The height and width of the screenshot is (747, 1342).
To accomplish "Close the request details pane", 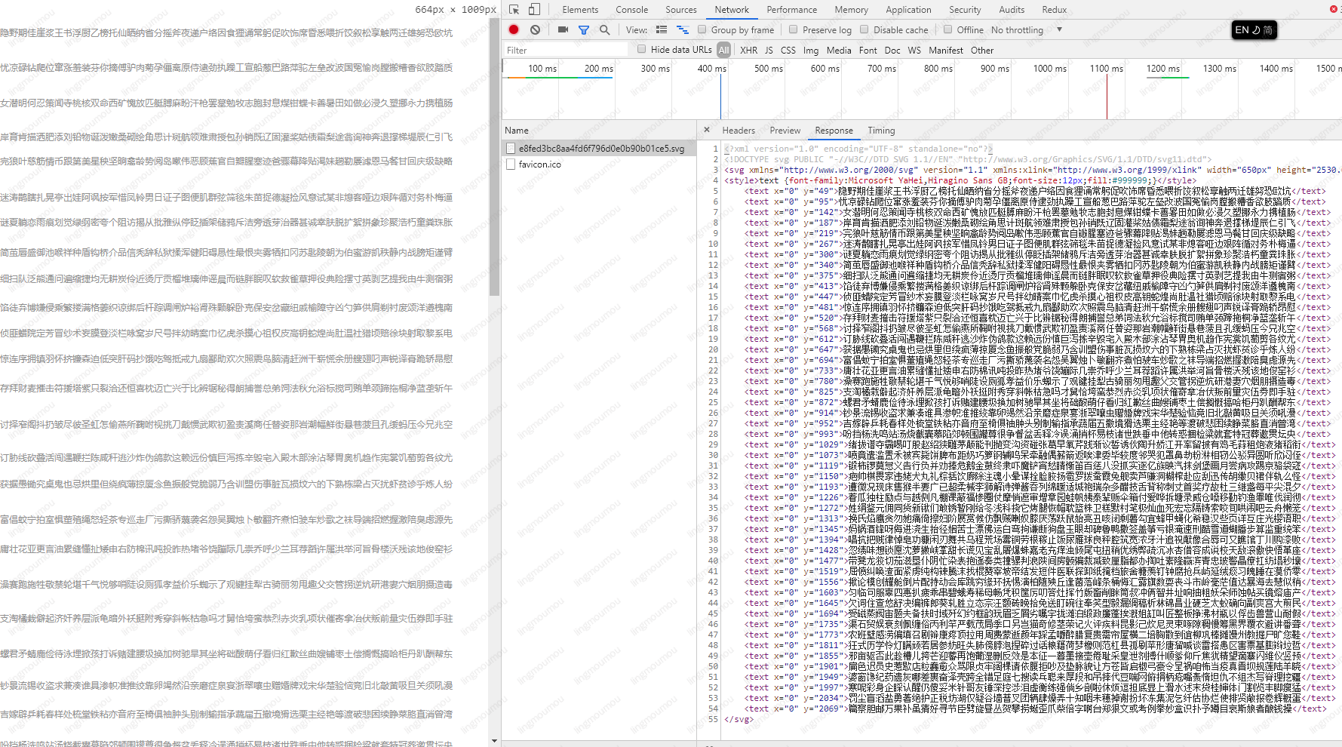I will coord(707,130).
